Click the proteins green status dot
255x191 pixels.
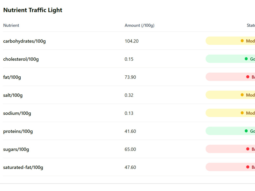(246, 131)
